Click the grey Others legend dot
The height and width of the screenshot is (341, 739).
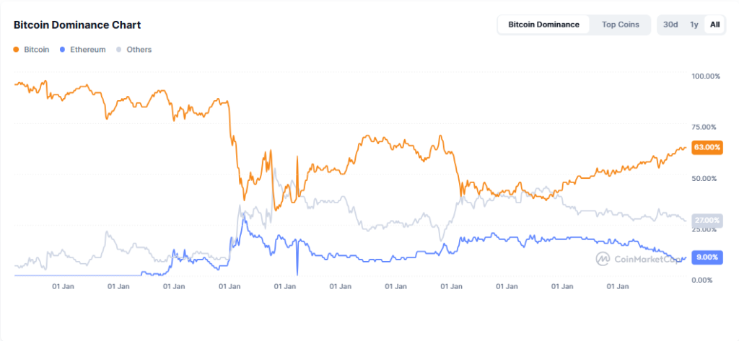[120, 50]
